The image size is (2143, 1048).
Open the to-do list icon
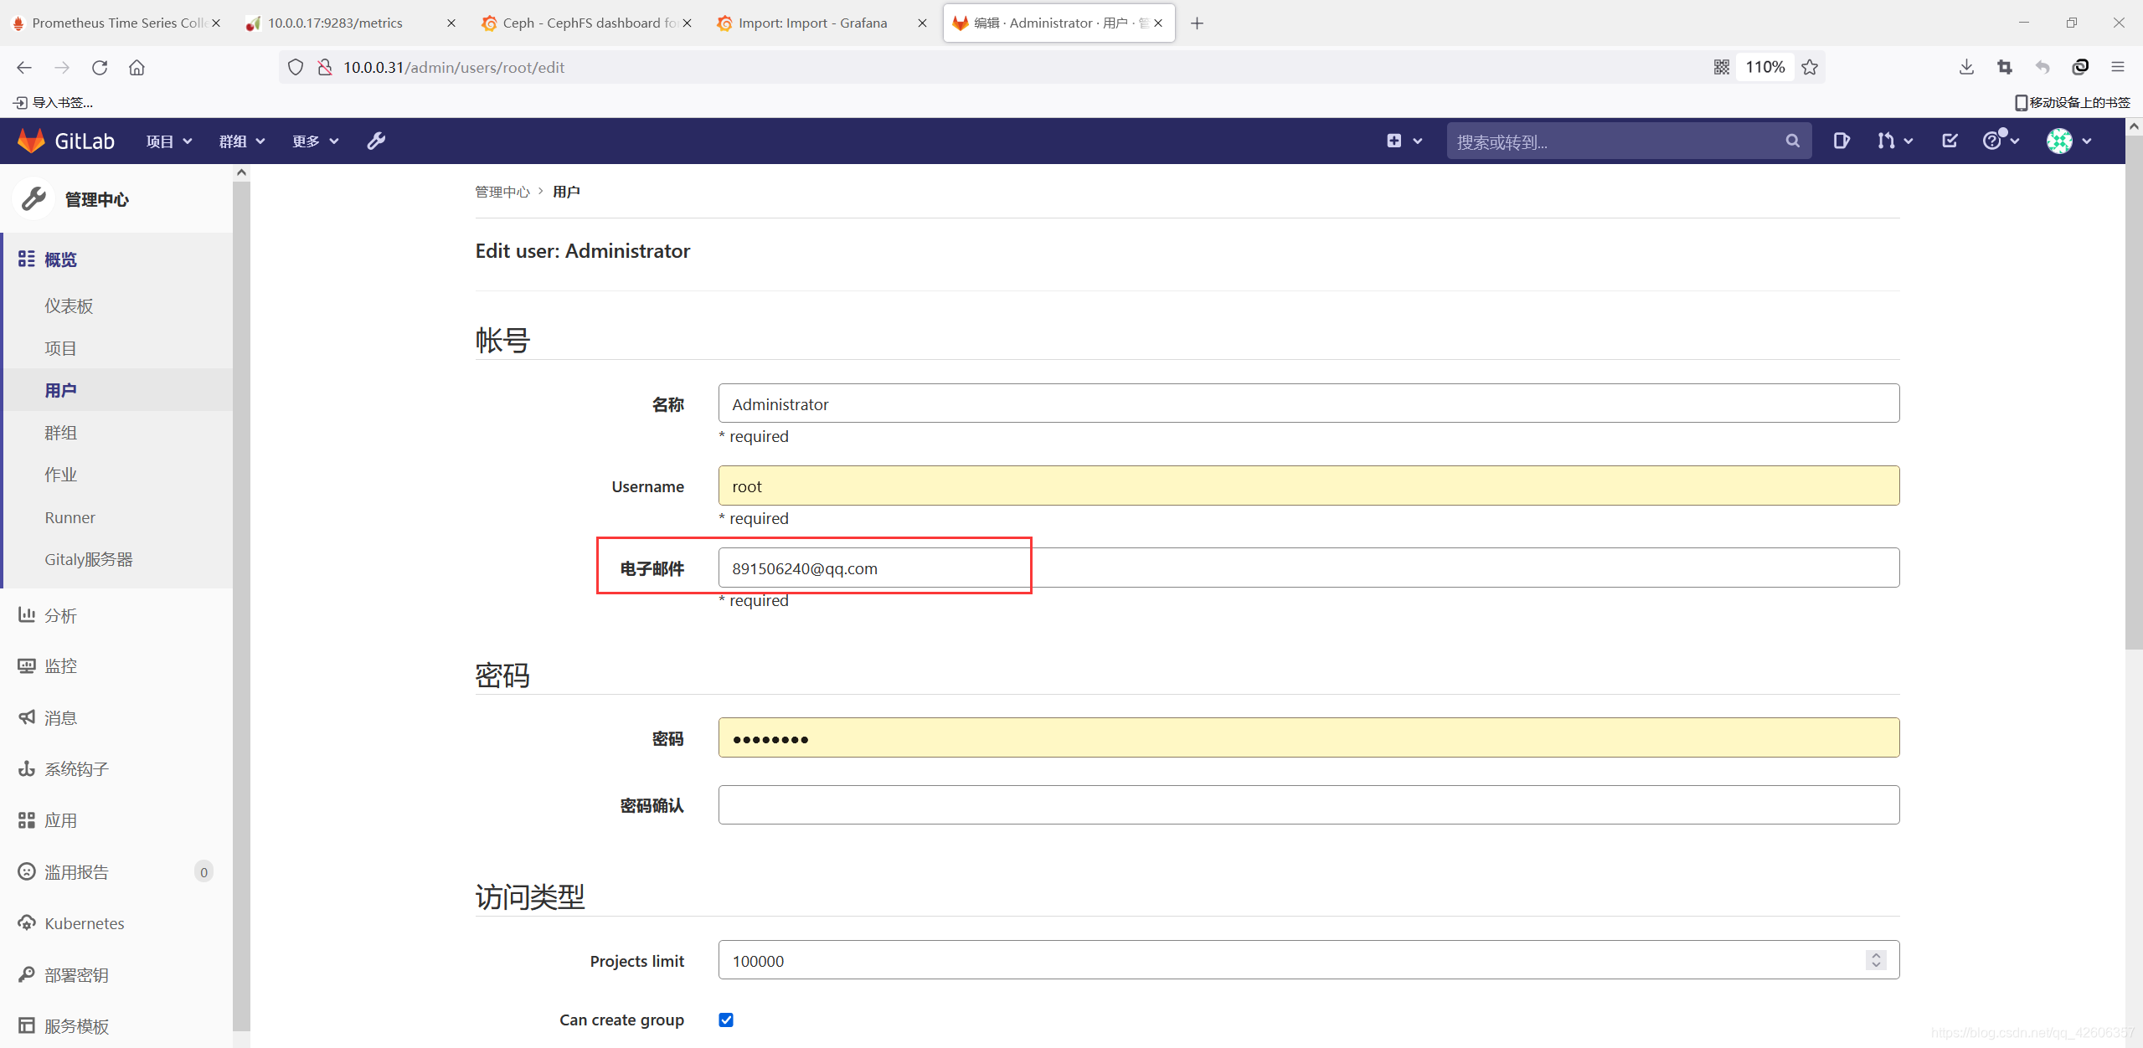pyautogui.click(x=1950, y=141)
